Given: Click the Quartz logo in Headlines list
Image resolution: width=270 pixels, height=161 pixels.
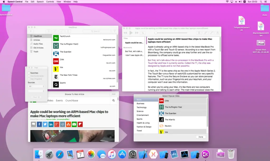Looking at the screenshot, I should [x=56, y=85].
